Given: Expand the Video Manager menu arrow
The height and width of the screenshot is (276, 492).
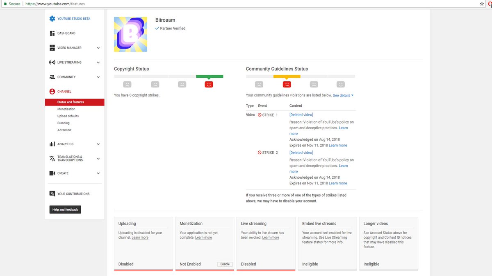Looking at the screenshot, I should (98, 48).
